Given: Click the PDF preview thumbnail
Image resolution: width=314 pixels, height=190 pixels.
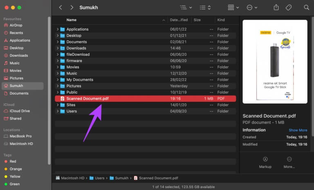Looking at the screenshot, I should tap(275, 62).
